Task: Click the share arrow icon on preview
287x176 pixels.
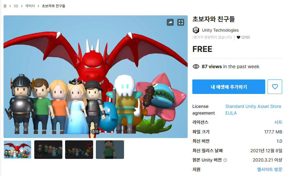Action: [x=170, y=22]
